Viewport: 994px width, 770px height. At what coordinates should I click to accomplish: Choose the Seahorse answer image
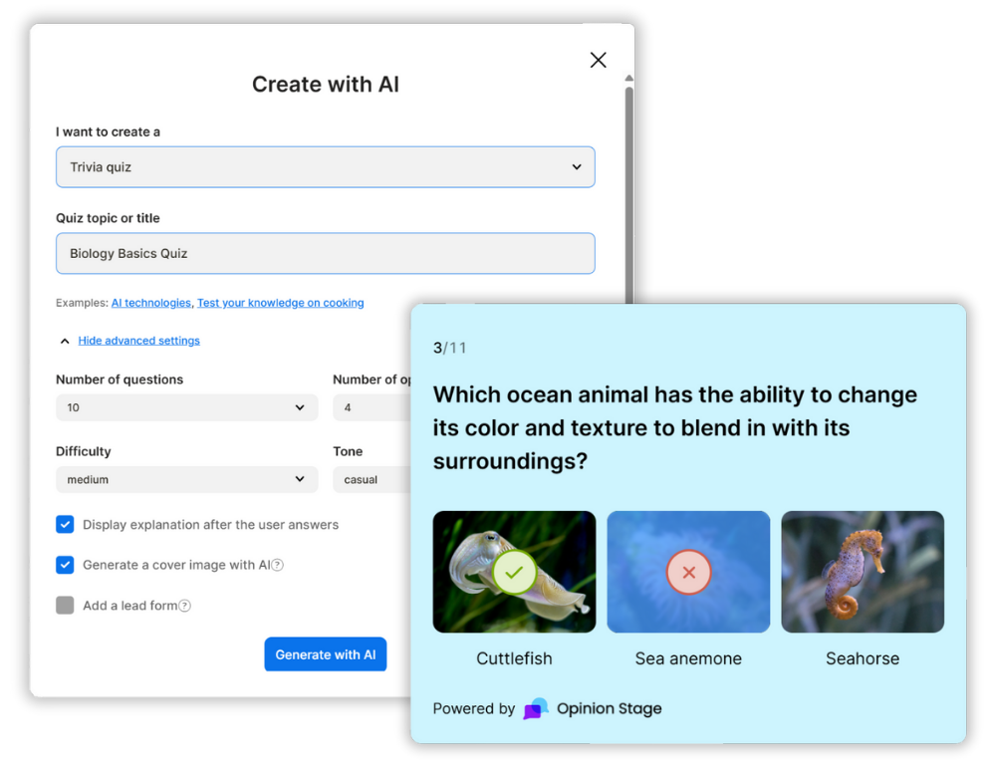862,572
